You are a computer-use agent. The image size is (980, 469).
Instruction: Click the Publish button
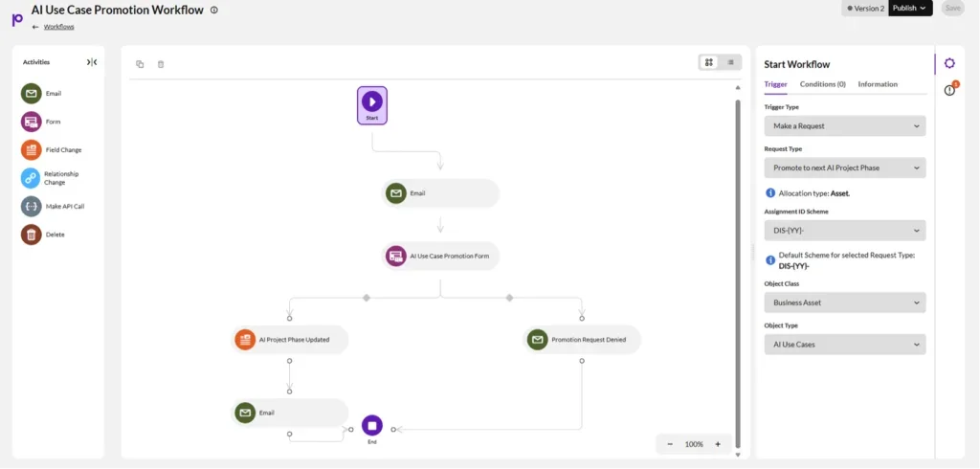click(910, 8)
